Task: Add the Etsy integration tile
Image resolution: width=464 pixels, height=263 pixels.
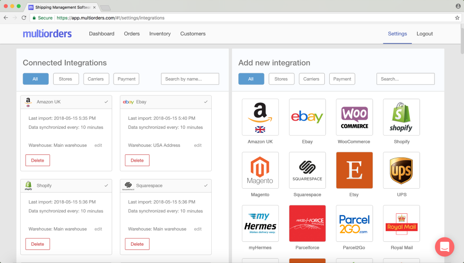Action: point(354,170)
